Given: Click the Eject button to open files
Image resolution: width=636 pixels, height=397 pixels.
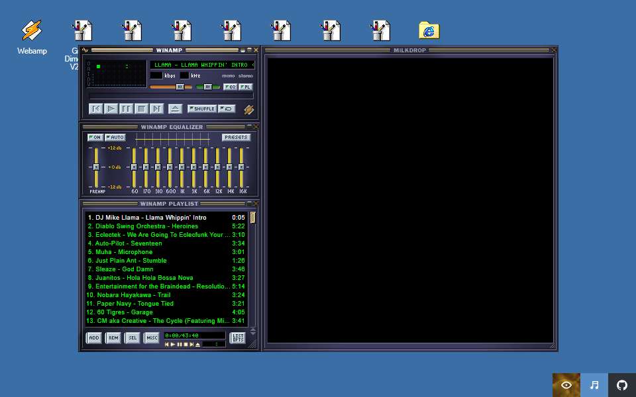Looking at the screenshot, I should coord(175,109).
